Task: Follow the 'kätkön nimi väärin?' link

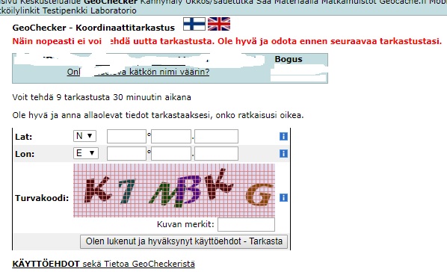Action: (170, 72)
